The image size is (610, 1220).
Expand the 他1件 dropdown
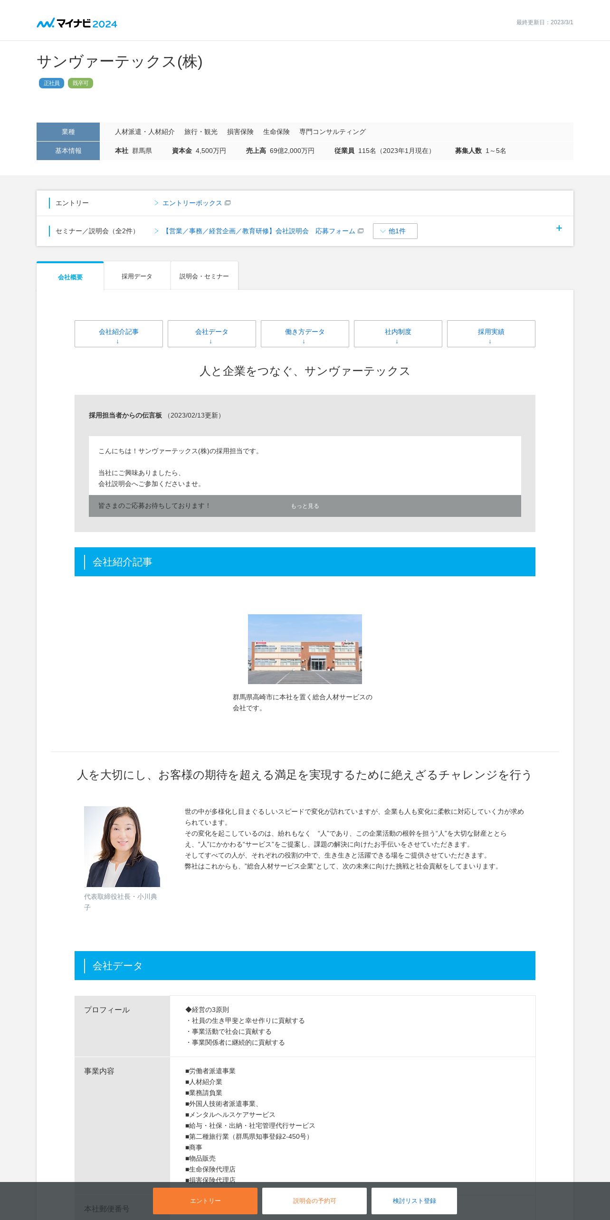(395, 231)
